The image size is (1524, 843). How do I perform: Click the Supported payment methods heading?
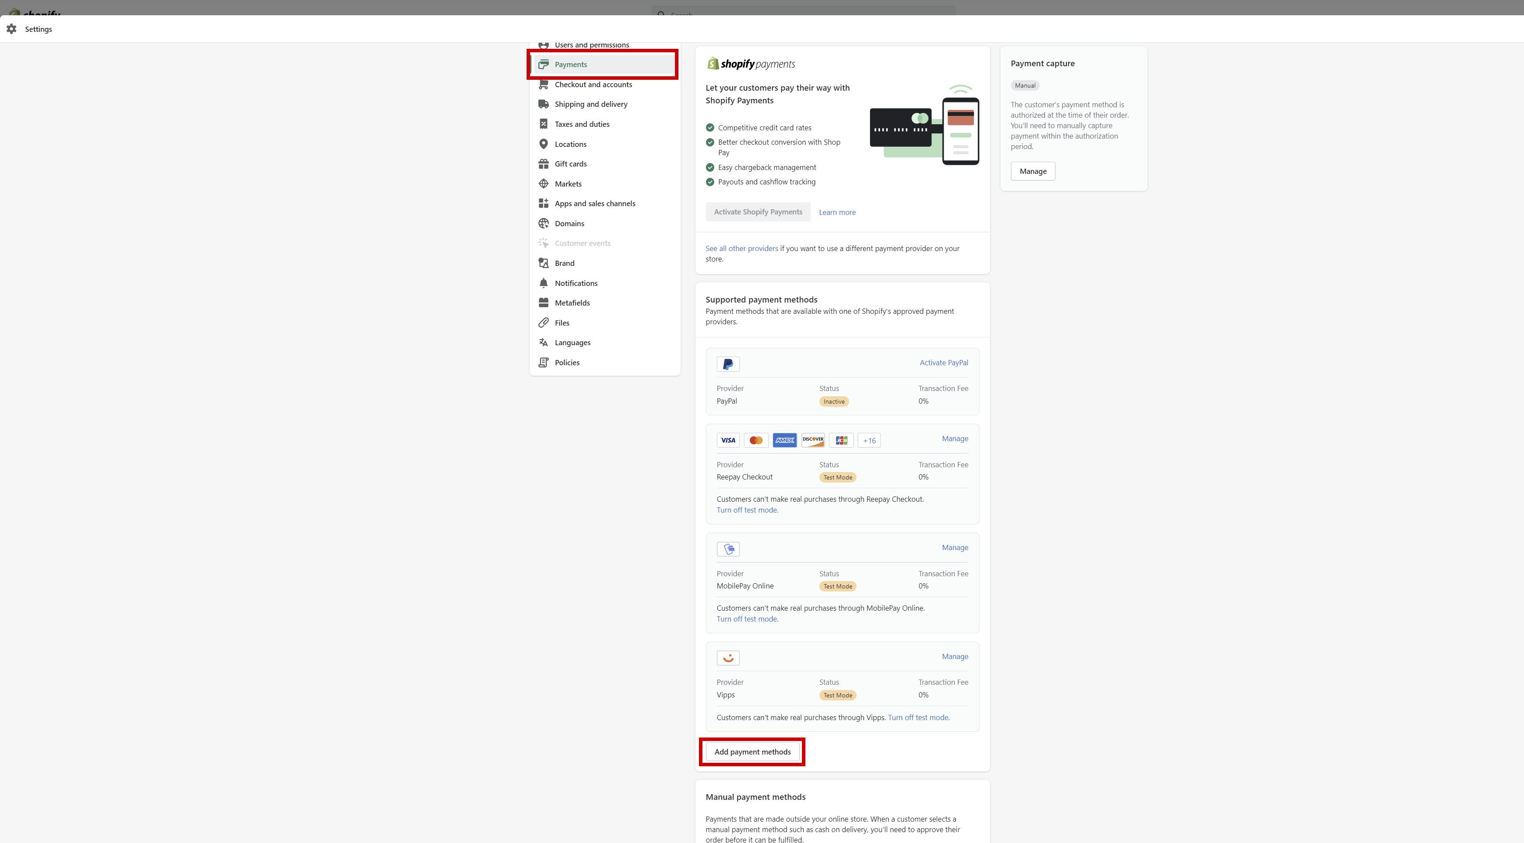pyautogui.click(x=761, y=300)
